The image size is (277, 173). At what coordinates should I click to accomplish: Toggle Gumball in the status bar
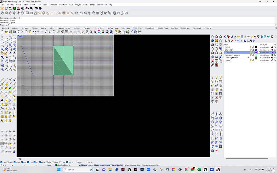click(x=120, y=165)
